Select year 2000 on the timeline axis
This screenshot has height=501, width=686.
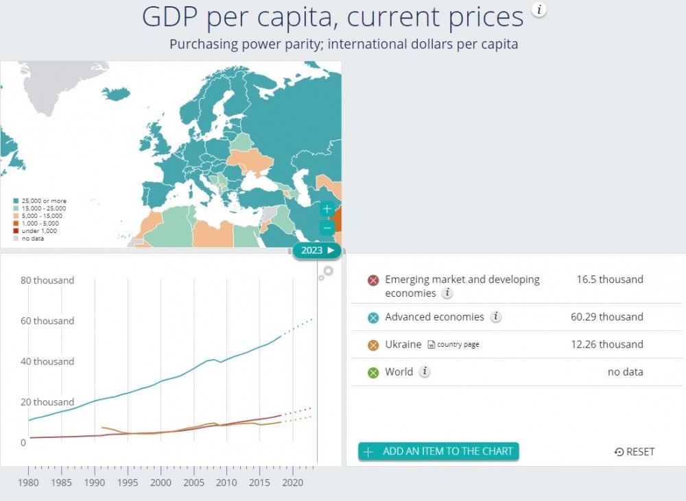click(x=161, y=482)
